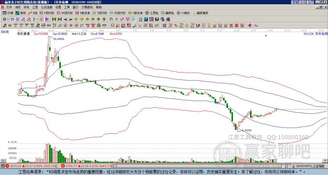Click the 客服 button in title bar
328x175 pixels.
pyautogui.click(x=295, y=2)
